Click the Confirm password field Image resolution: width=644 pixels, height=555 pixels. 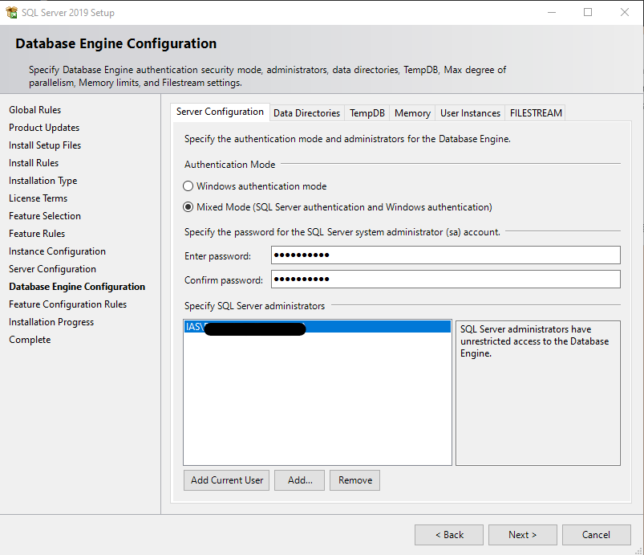[446, 280]
